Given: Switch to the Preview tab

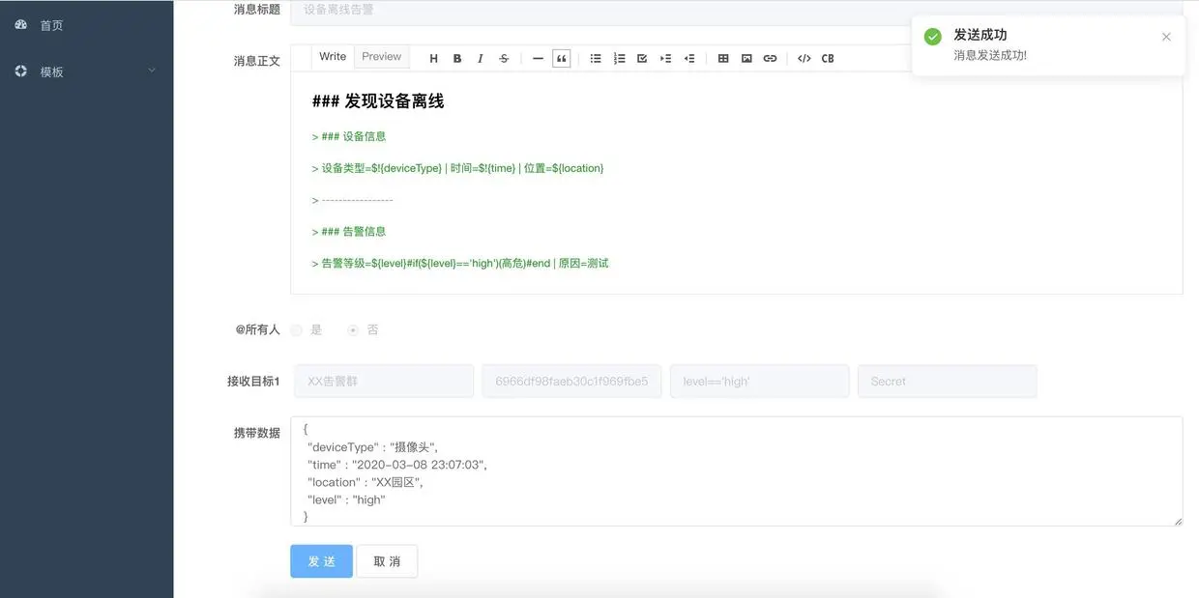Looking at the screenshot, I should 381,57.
